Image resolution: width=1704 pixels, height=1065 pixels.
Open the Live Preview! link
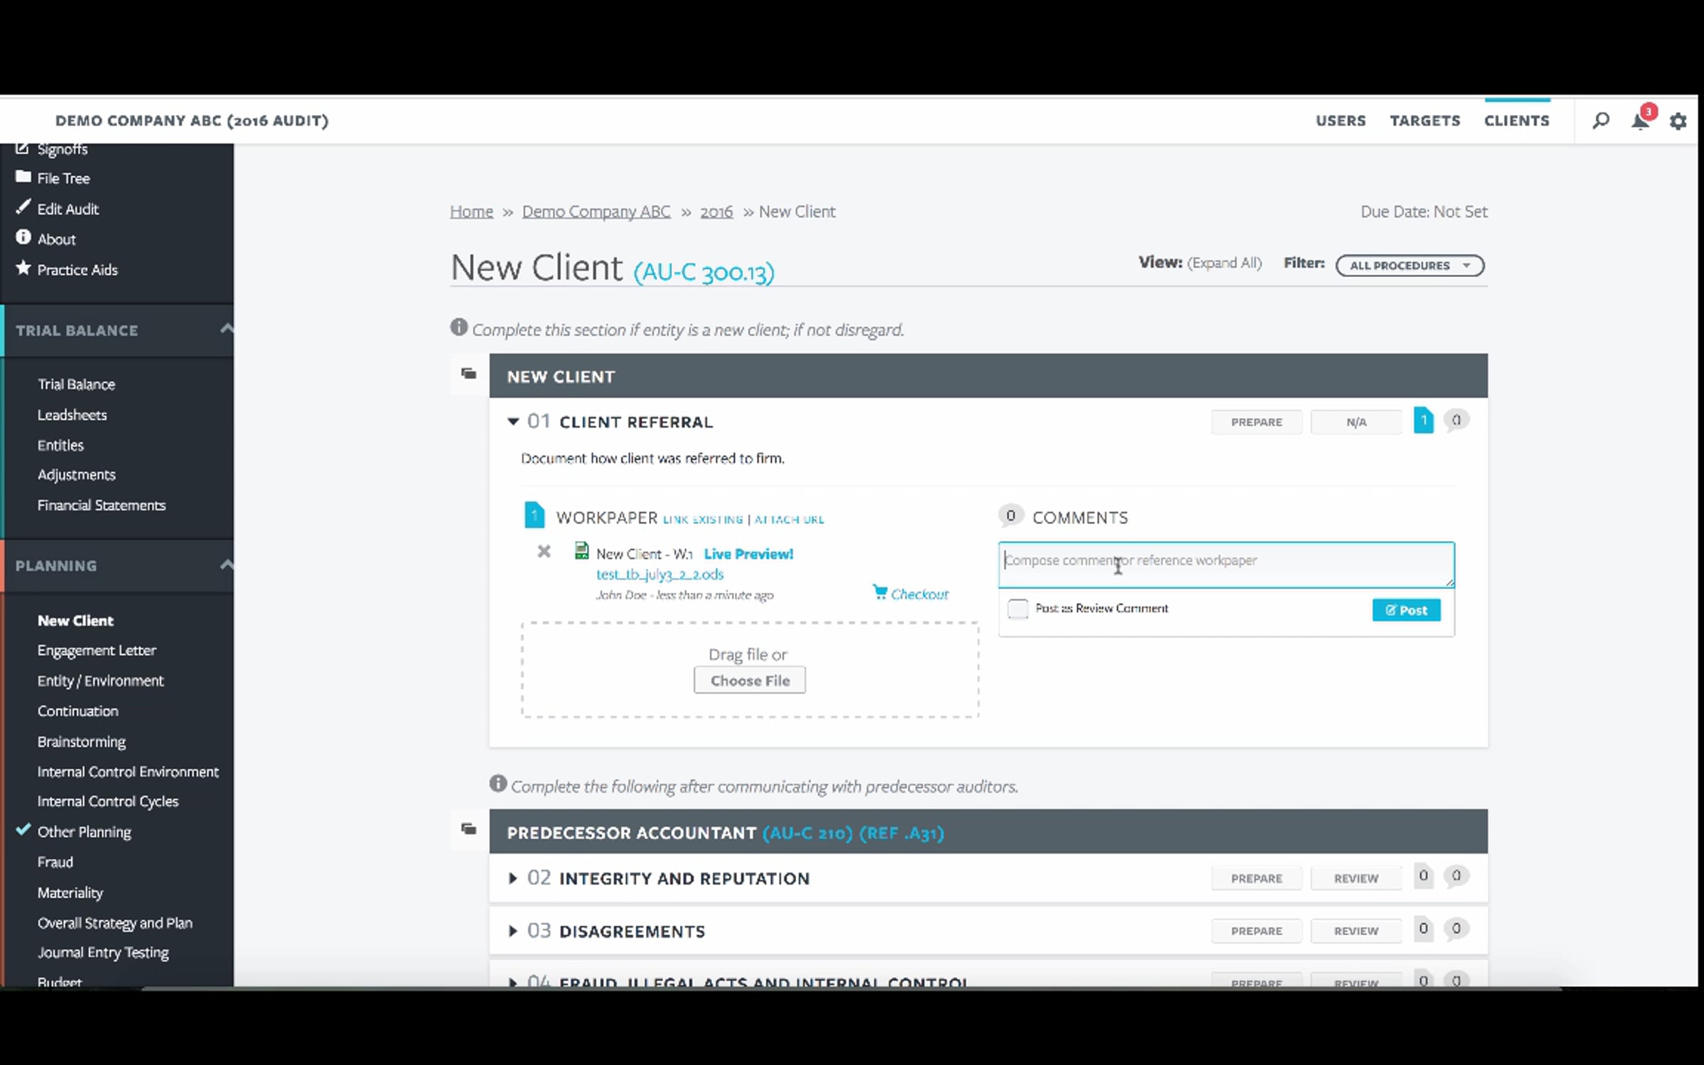[x=748, y=554]
